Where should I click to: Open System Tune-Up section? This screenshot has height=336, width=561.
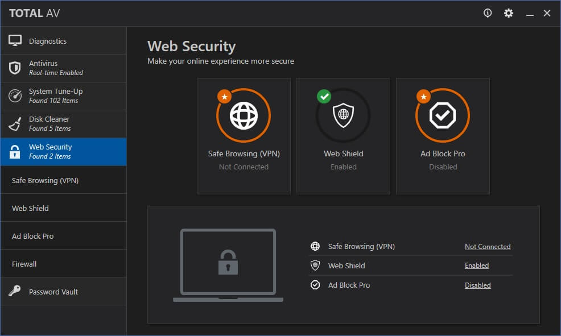click(x=63, y=96)
